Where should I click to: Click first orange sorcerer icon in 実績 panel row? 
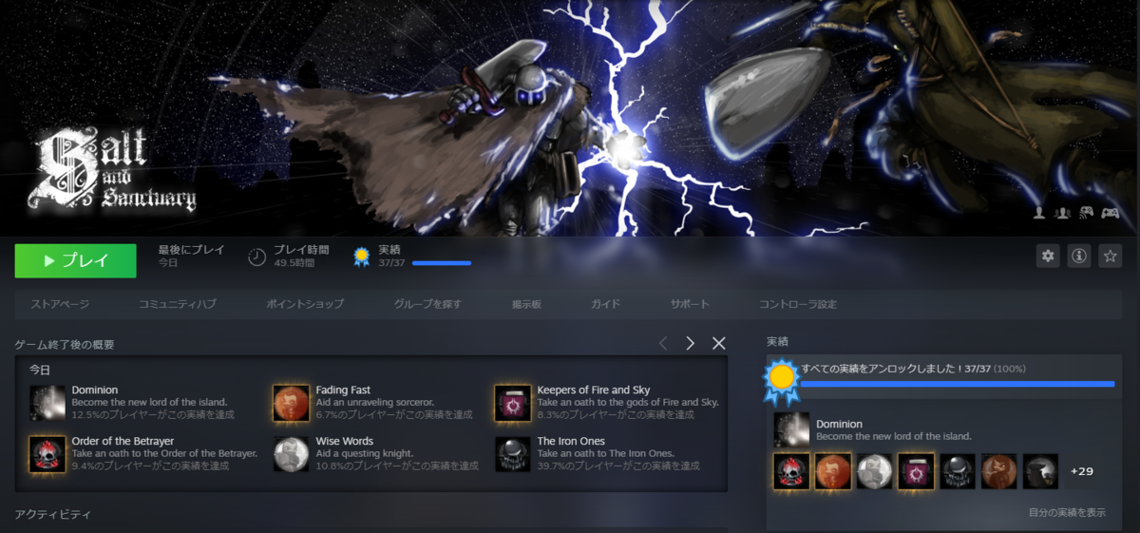833,471
